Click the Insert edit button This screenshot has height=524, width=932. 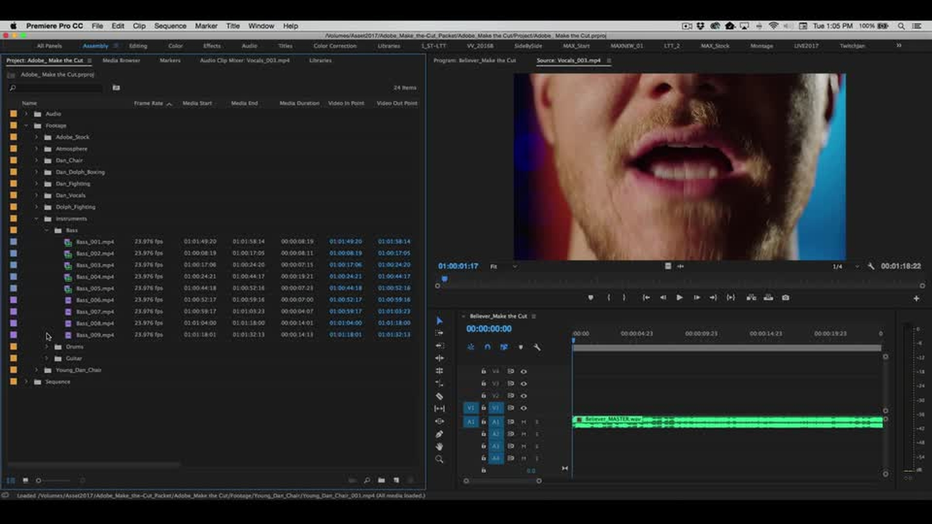coord(751,298)
